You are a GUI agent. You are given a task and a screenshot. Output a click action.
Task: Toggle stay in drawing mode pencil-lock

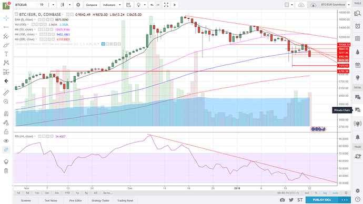[x=6, y=123]
